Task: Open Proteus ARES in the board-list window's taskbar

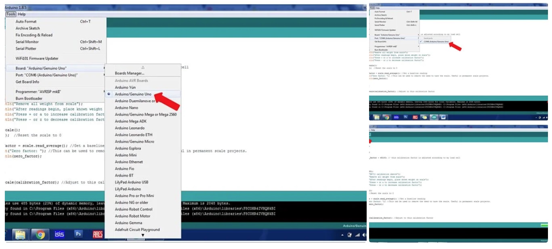Action: tap(98, 234)
